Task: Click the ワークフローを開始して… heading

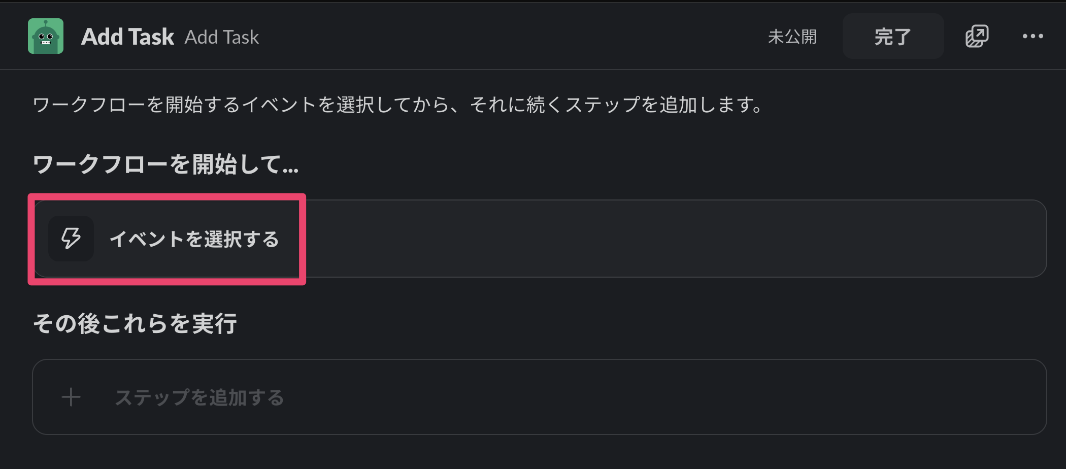Action: [x=165, y=164]
